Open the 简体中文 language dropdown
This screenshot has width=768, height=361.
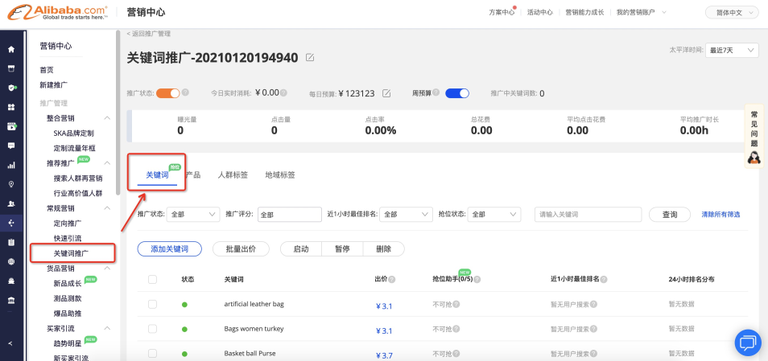731,12
